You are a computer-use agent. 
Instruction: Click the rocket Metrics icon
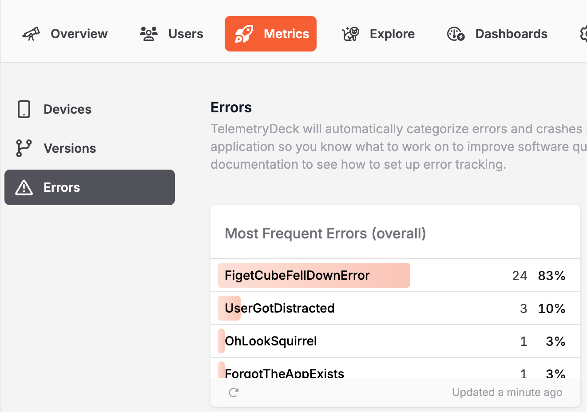click(244, 34)
